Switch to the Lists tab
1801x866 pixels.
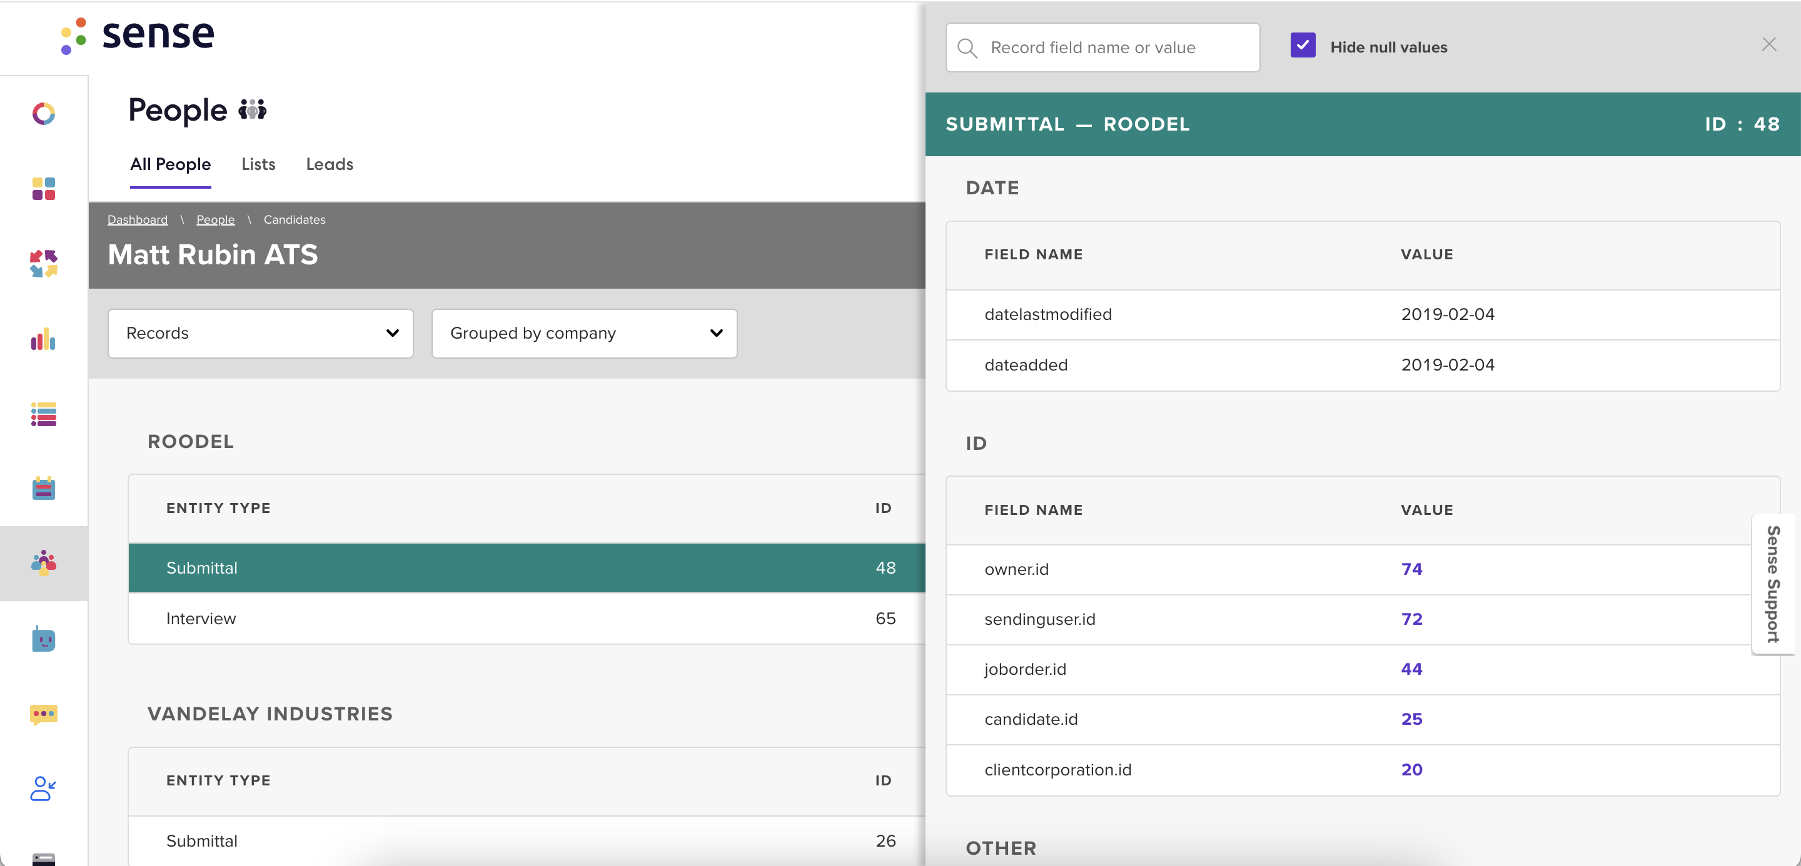[x=258, y=164]
